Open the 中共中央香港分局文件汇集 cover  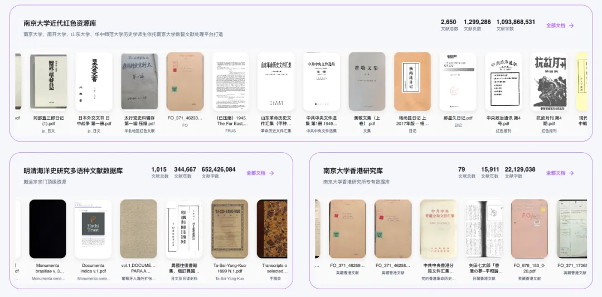[x=439, y=229]
